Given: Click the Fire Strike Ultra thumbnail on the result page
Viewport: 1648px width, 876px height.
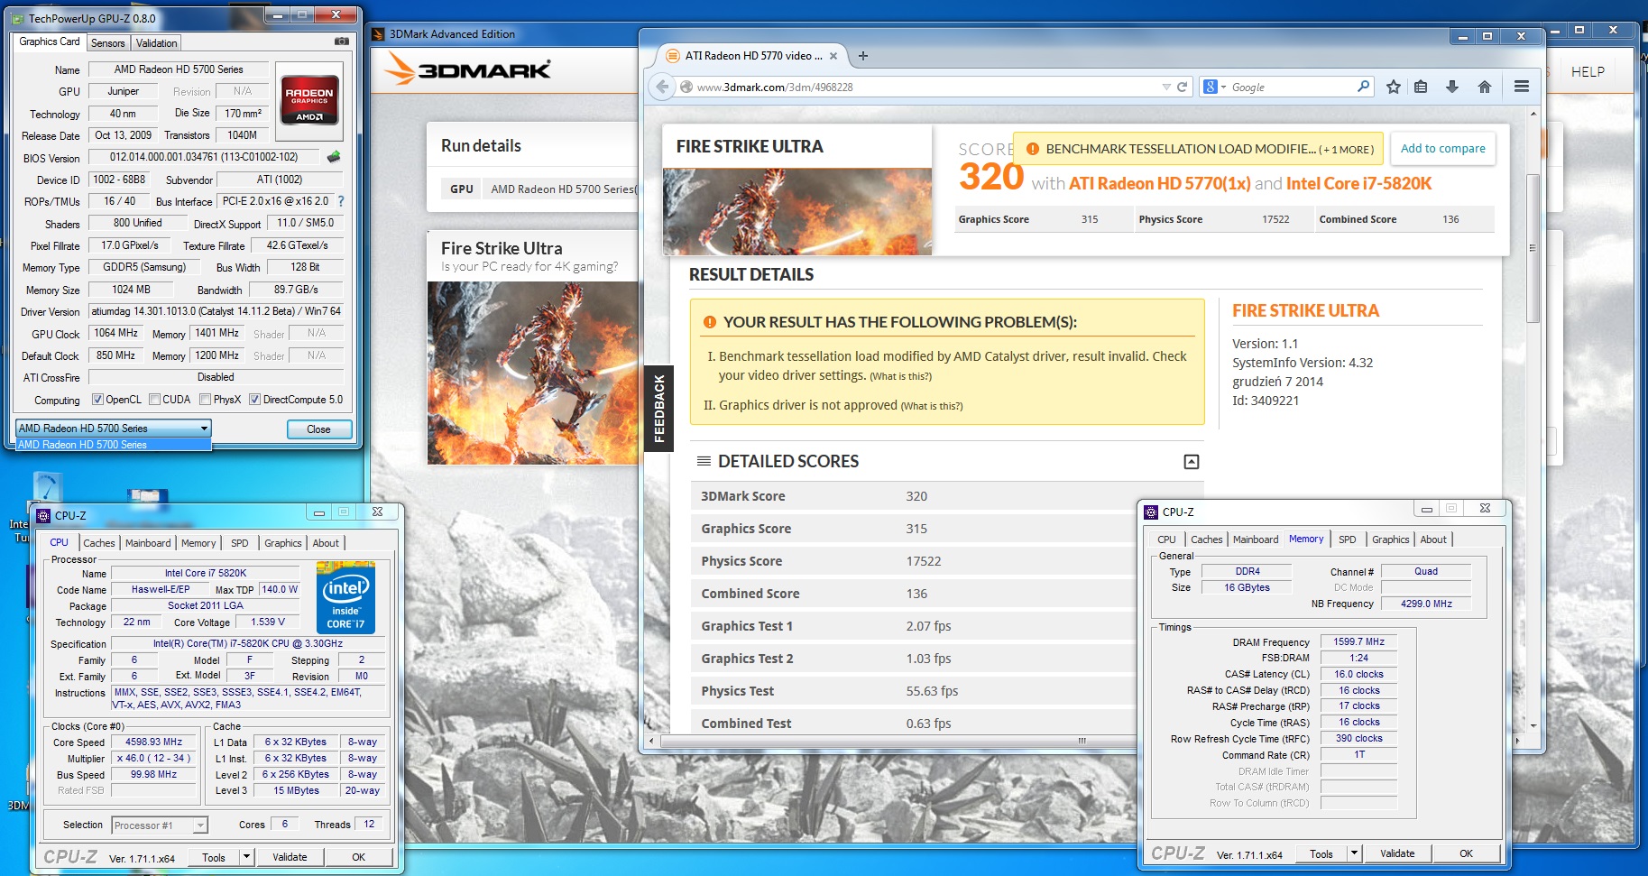Looking at the screenshot, I should coord(797,211).
